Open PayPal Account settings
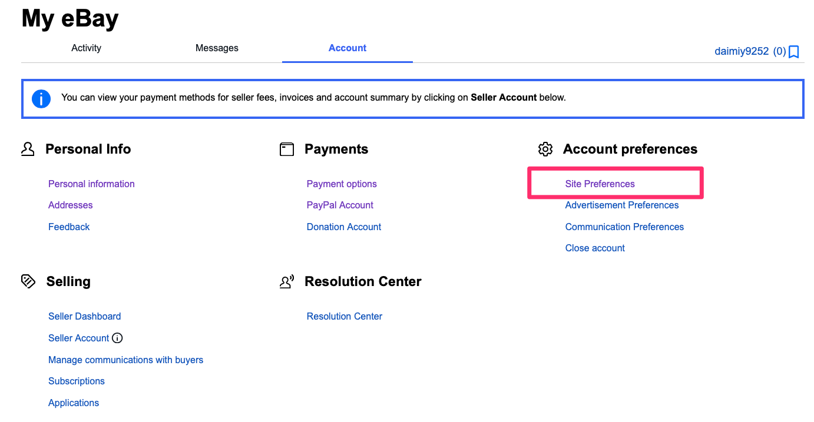This screenshot has height=422, width=814. click(340, 205)
